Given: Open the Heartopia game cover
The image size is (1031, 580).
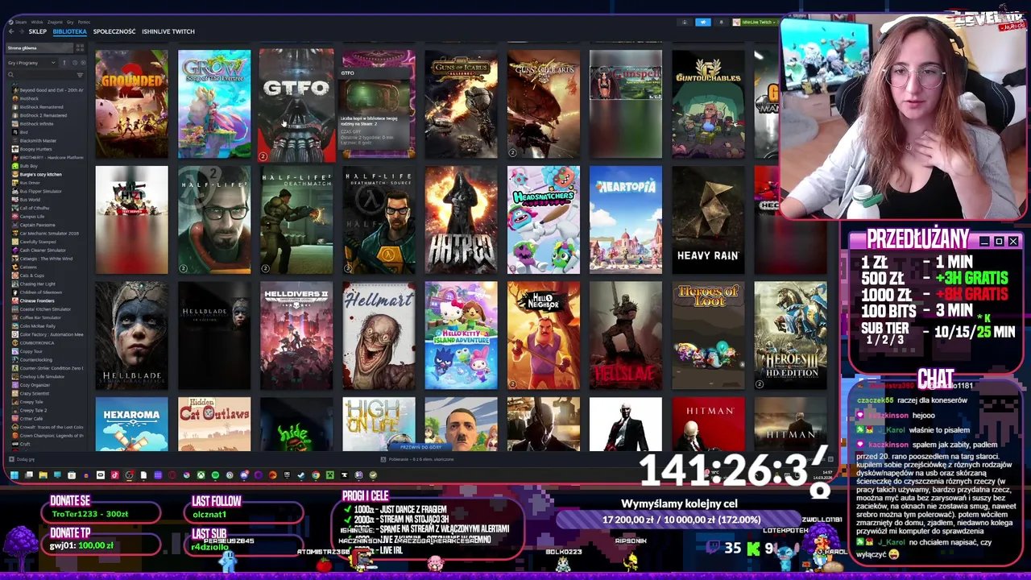Looking at the screenshot, I should tap(626, 220).
